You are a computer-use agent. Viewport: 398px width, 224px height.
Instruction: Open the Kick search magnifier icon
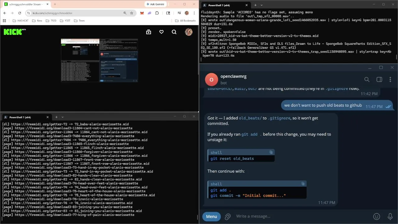(x=174, y=32)
